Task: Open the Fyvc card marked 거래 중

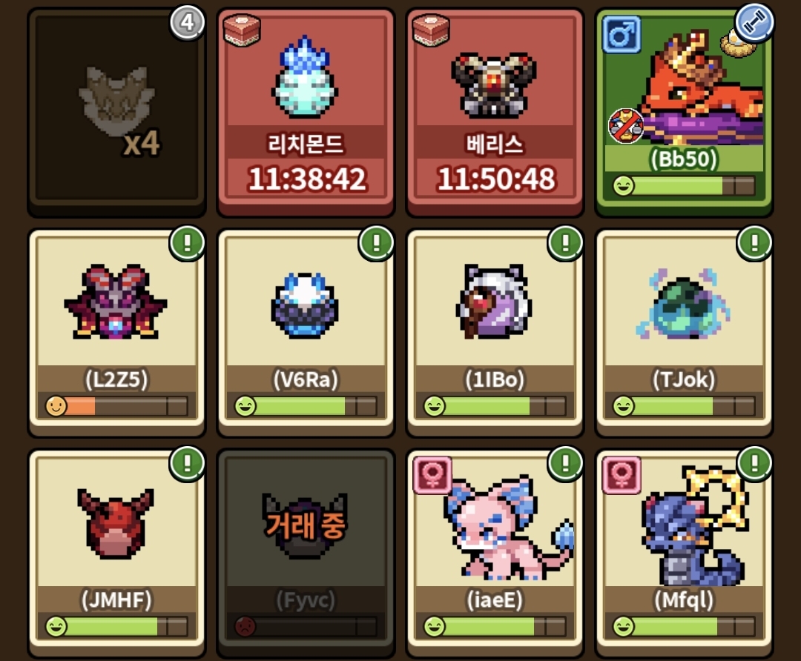Action: (x=306, y=552)
